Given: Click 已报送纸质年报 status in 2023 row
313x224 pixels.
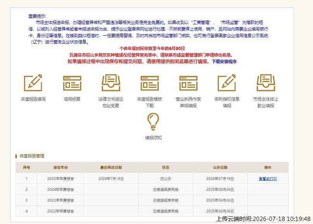Looking at the screenshot, I should click(x=166, y=200).
